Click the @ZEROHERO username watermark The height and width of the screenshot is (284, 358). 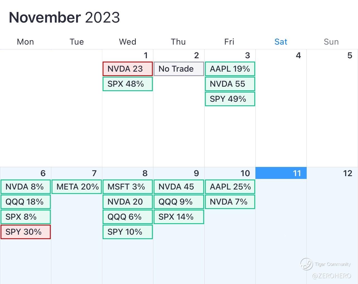(332, 276)
